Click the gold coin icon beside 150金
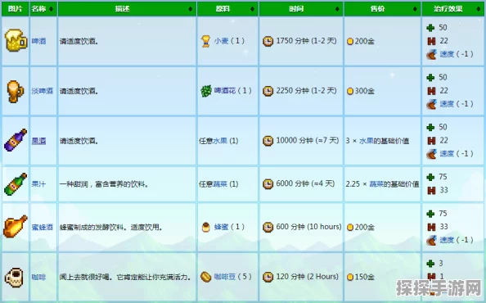The image size is (486, 303). (x=350, y=277)
